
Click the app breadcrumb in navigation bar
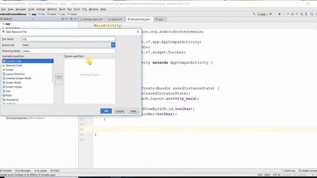(33, 14)
